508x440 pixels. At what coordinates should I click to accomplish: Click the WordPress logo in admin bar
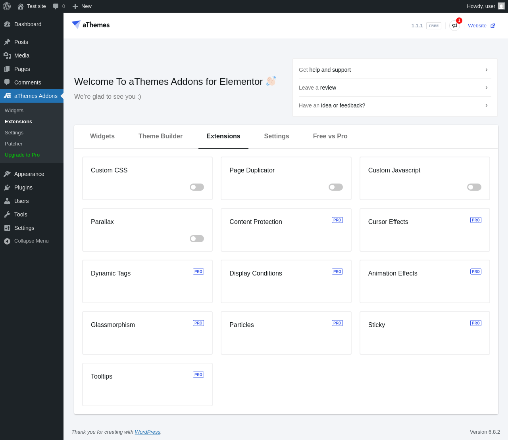[7, 6]
